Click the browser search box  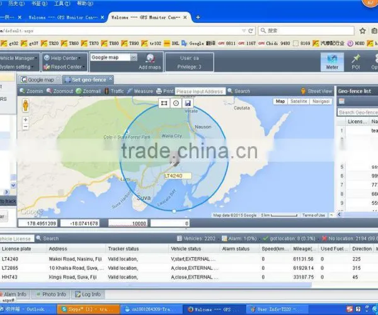(306, 31)
